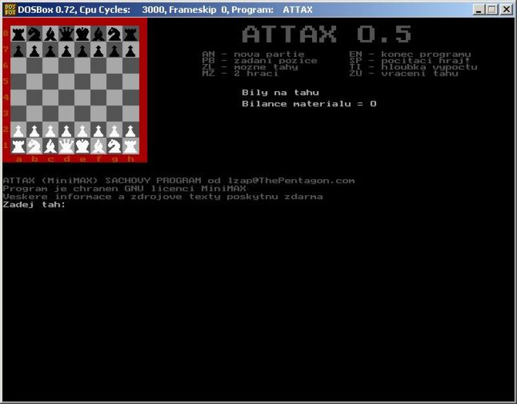Select the white rook on a1
This screenshot has height=404, width=517.
tap(19, 147)
